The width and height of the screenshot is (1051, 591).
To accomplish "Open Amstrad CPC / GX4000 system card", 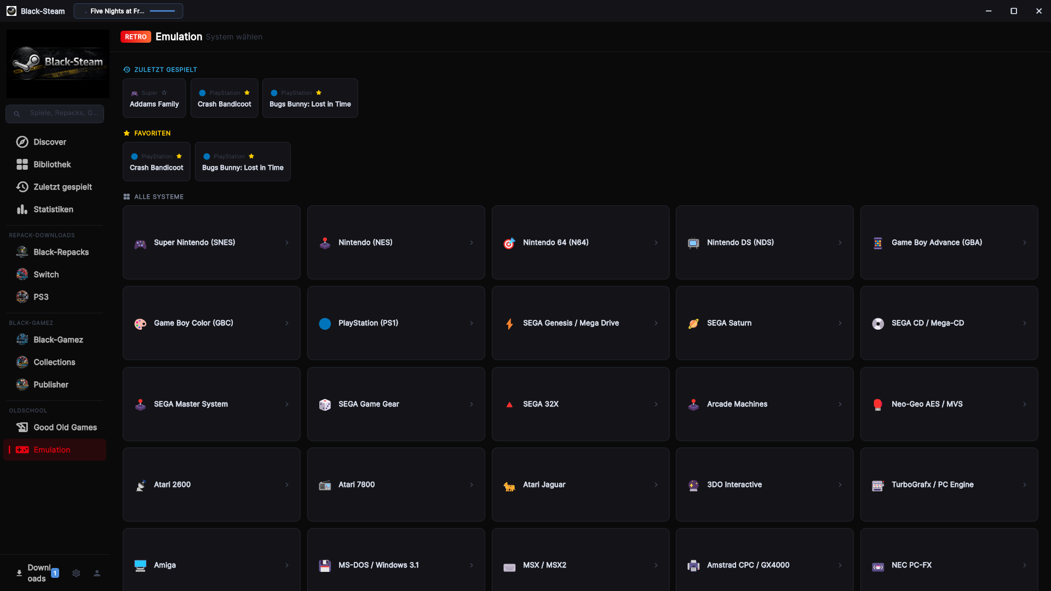I will pos(765,560).
